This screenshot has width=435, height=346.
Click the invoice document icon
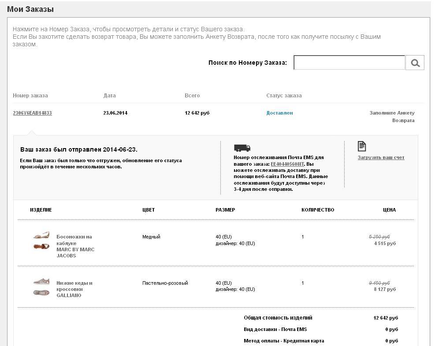pos(362,146)
